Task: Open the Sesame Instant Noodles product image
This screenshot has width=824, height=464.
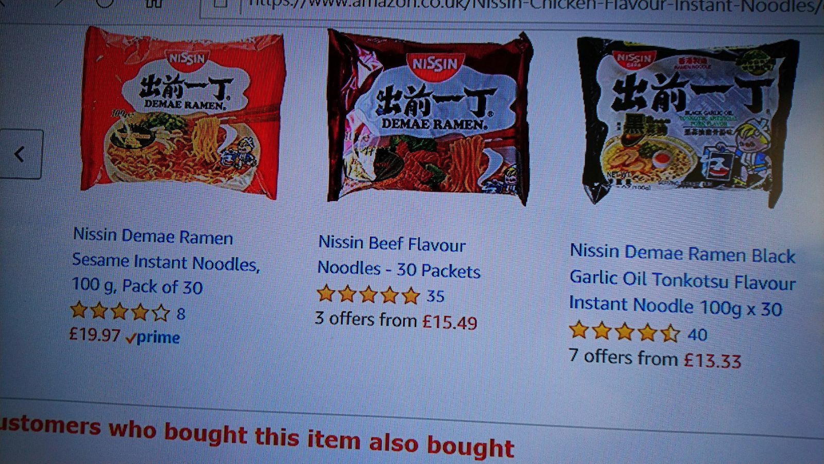Action: [x=183, y=112]
